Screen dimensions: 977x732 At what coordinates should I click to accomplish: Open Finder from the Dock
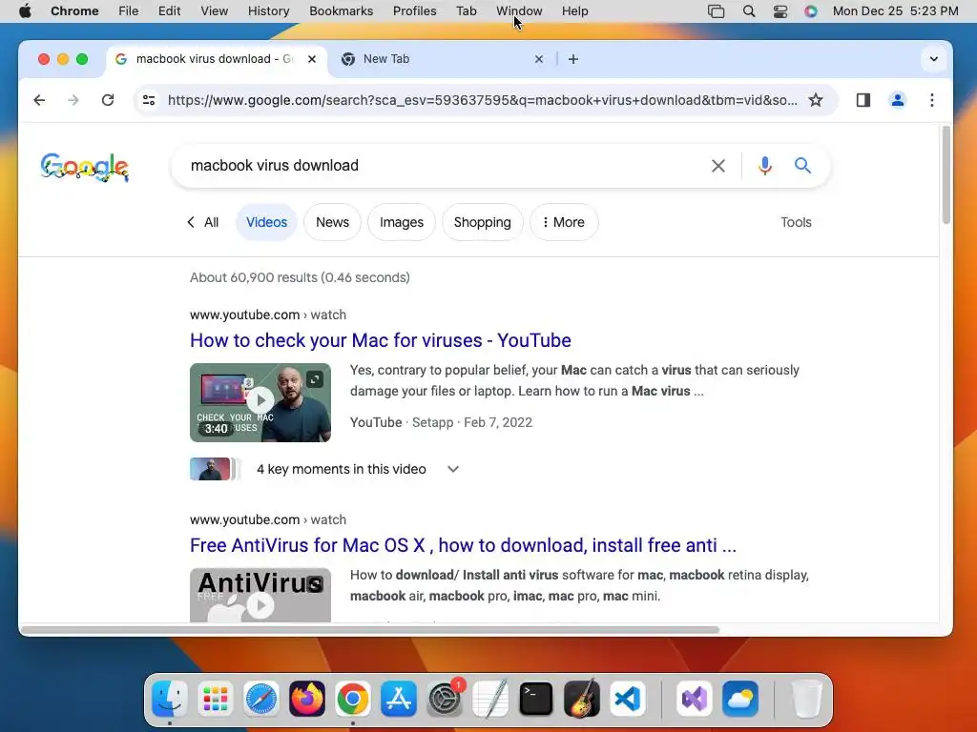170,699
